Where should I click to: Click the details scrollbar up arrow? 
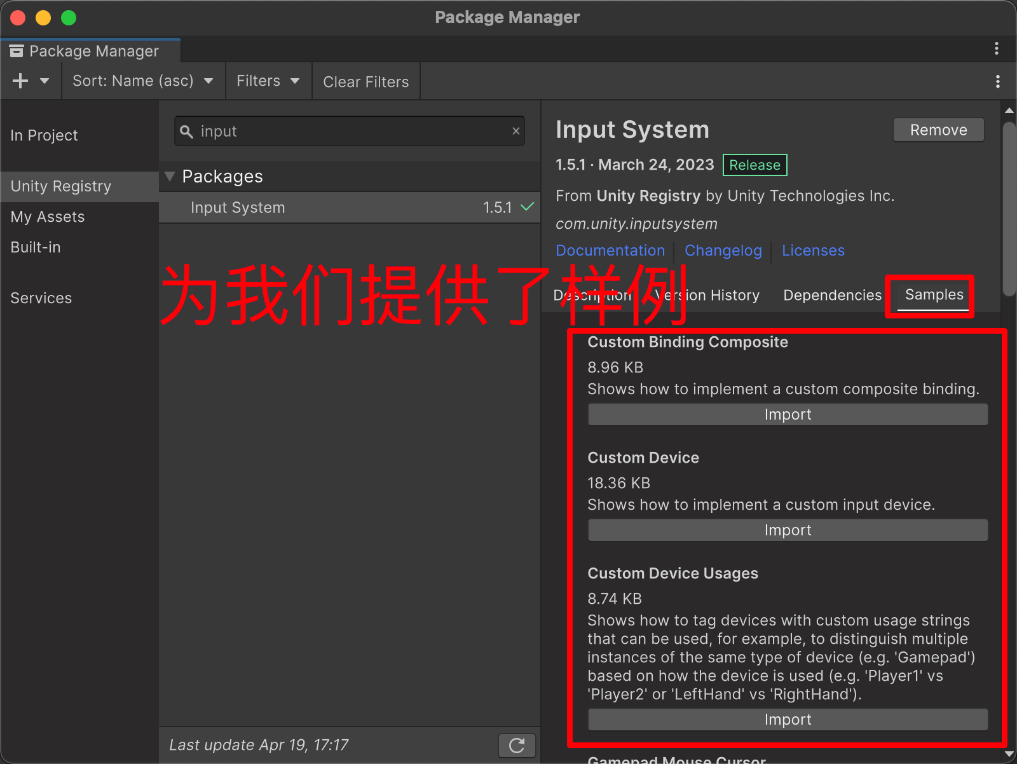point(1009,111)
